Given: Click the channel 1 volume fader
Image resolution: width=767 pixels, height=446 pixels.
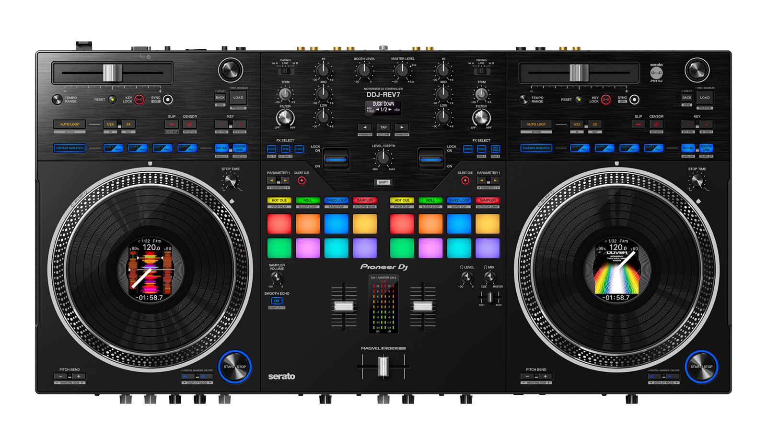Looking at the screenshot, I should (344, 307).
